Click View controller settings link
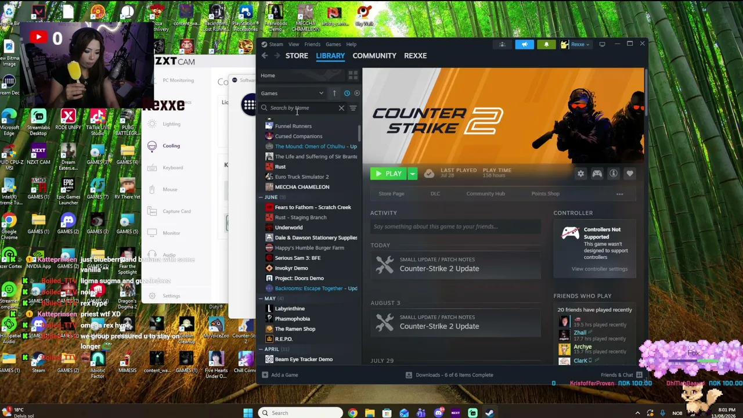The height and width of the screenshot is (418, 743). 599,269
